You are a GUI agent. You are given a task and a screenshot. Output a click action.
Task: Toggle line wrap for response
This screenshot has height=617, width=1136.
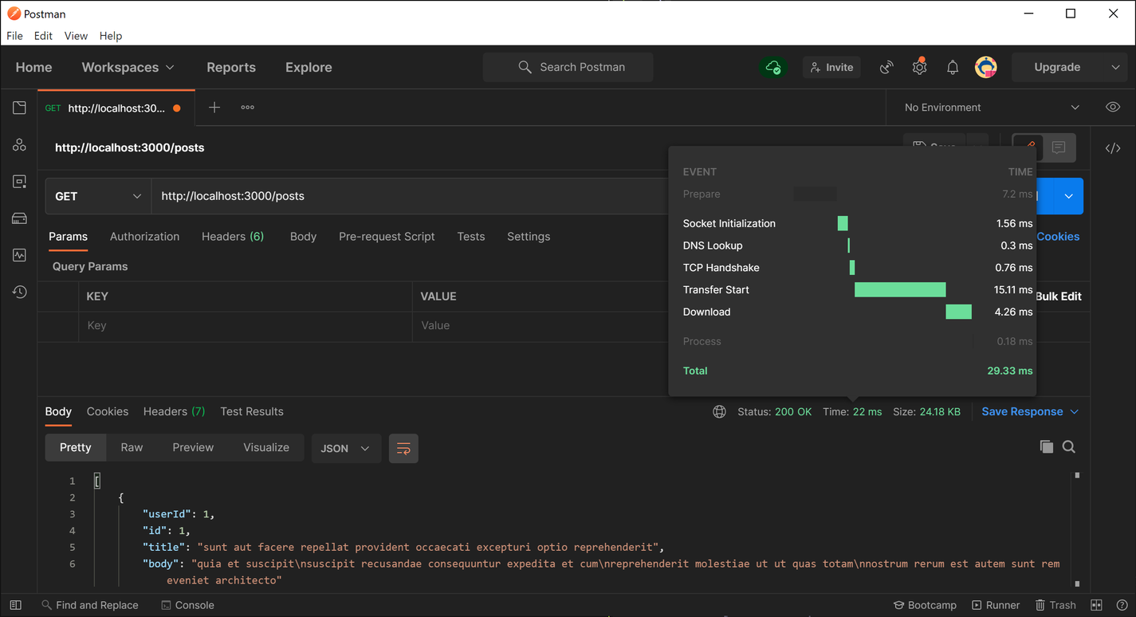click(x=403, y=448)
